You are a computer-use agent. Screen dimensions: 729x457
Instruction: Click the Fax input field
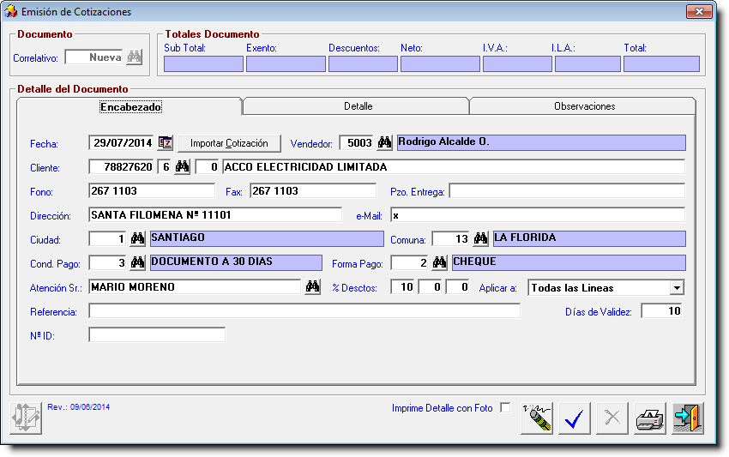313,190
